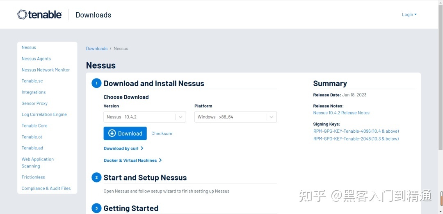The image size is (443, 214).
Task: Click the Version dropdown chevron arrow
Action: click(x=181, y=117)
